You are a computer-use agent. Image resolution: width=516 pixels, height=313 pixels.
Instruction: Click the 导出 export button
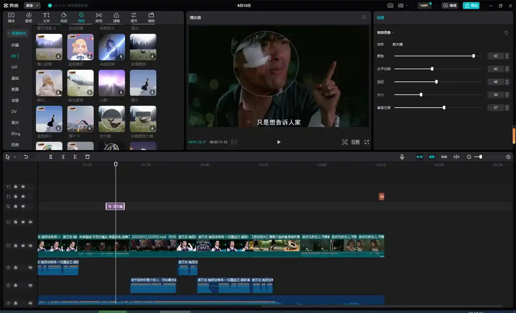[x=471, y=5]
